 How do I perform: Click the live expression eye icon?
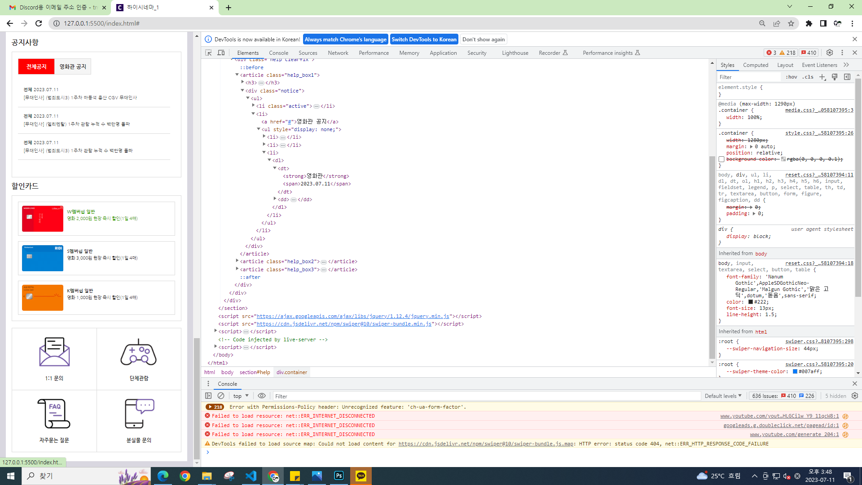tap(262, 396)
